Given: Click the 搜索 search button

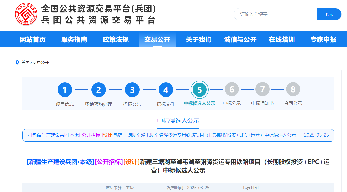Looking at the screenshot, I should [x=329, y=14].
